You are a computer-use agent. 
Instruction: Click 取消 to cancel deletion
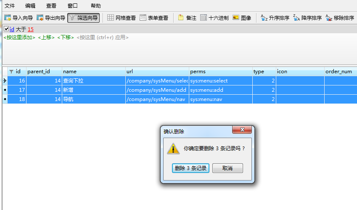(x=227, y=168)
